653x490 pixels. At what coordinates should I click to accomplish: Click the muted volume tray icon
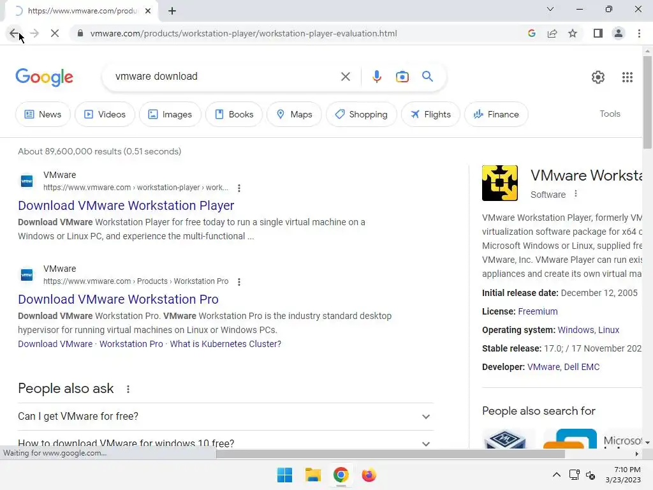[591, 475]
